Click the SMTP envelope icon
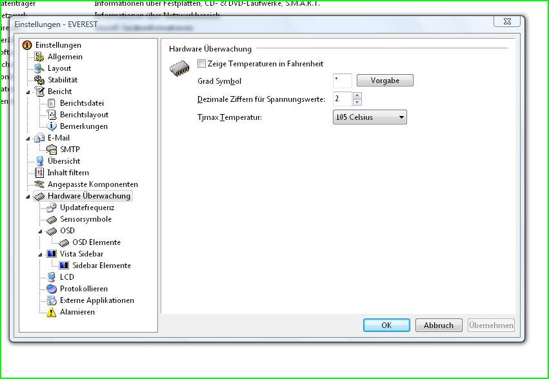Screen dimensions: 549x379 (52, 150)
